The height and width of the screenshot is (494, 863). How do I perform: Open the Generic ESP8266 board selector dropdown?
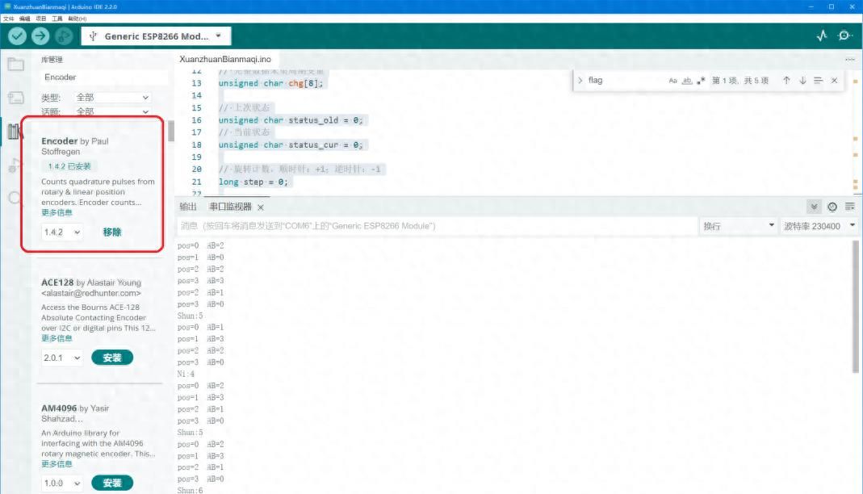[156, 36]
